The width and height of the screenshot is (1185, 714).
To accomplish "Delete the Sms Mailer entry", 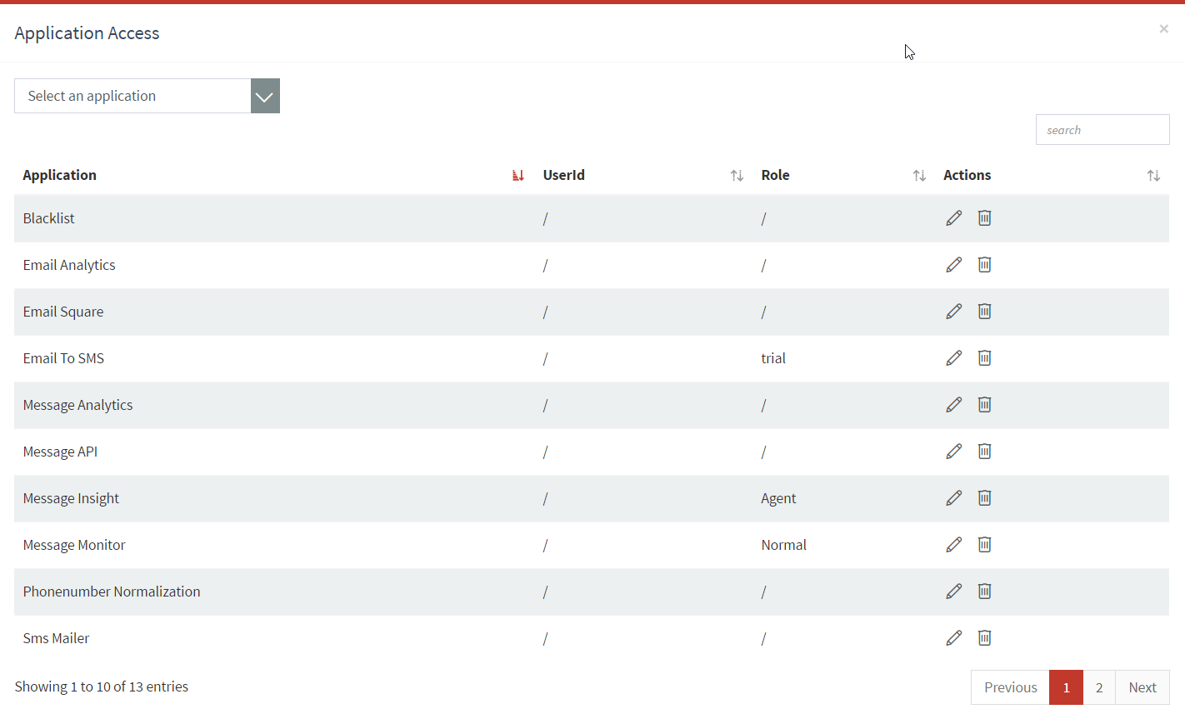I will (984, 638).
